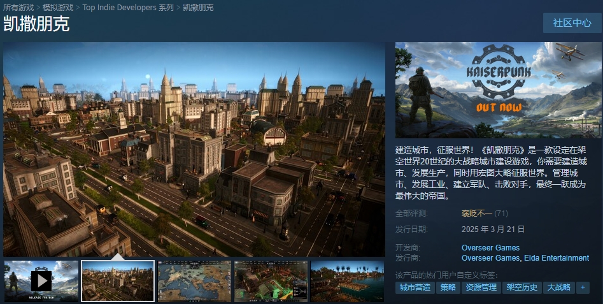Open developer Overseer Games link

coord(490,247)
